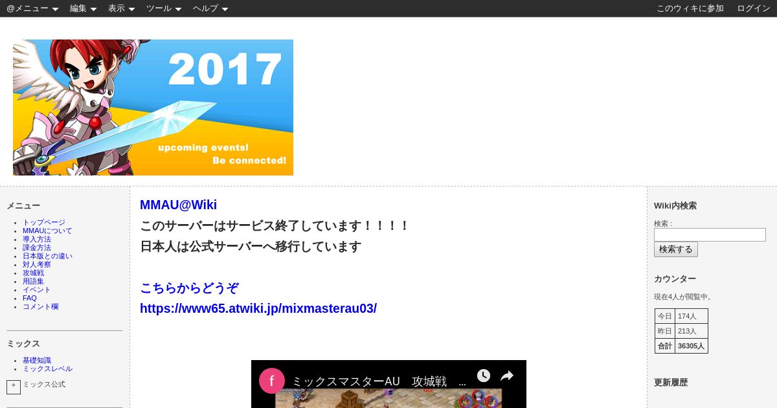Click the Wiki内検索 search input field
The height and width of the screenshot is (408, 777).
(710, 234)
